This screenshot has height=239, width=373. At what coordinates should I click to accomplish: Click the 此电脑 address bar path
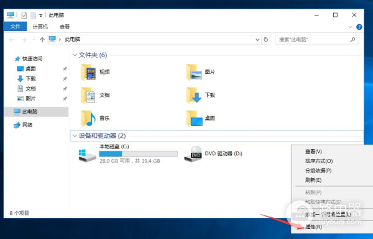[73, 39]
